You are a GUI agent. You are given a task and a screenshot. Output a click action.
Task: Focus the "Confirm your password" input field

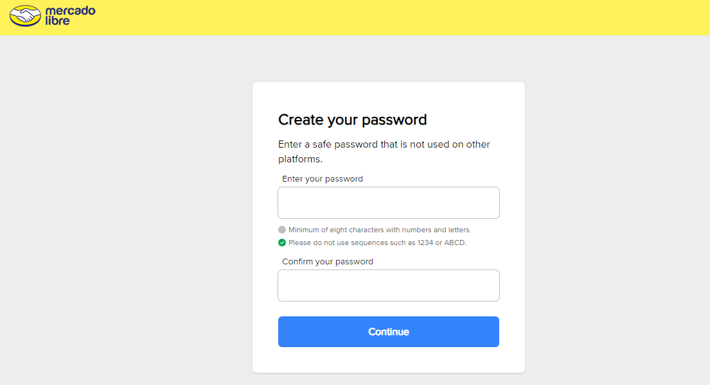pyautogui.click(x=388, y=286)
